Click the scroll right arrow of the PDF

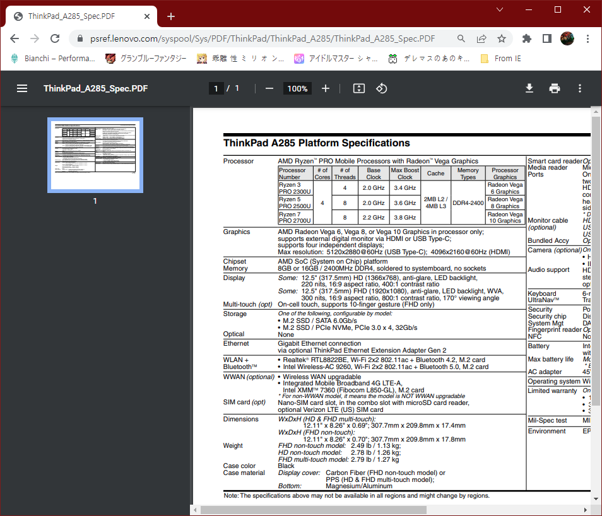pos(586,510)
